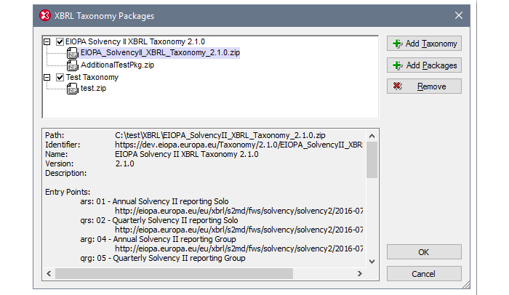Uncheck the EIOPA Solvency II XBRL Taxonomy checkbox
This screenshot has height=295, width=509.
pyautogui.click(x=60, y=41)
